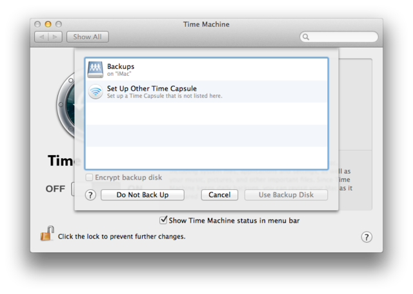Click "Click the lock to prevent further changes" text
This screenshot has width=413, height=294.
click(122, 237)
